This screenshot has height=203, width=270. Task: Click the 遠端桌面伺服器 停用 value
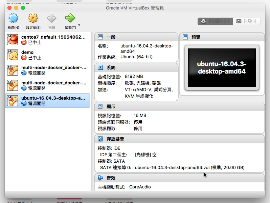pyautogui.click(x=138, y=122)
